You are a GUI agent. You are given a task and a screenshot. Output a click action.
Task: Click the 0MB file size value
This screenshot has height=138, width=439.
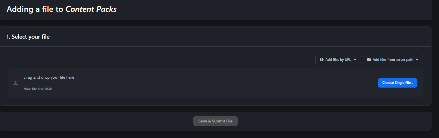48,89
